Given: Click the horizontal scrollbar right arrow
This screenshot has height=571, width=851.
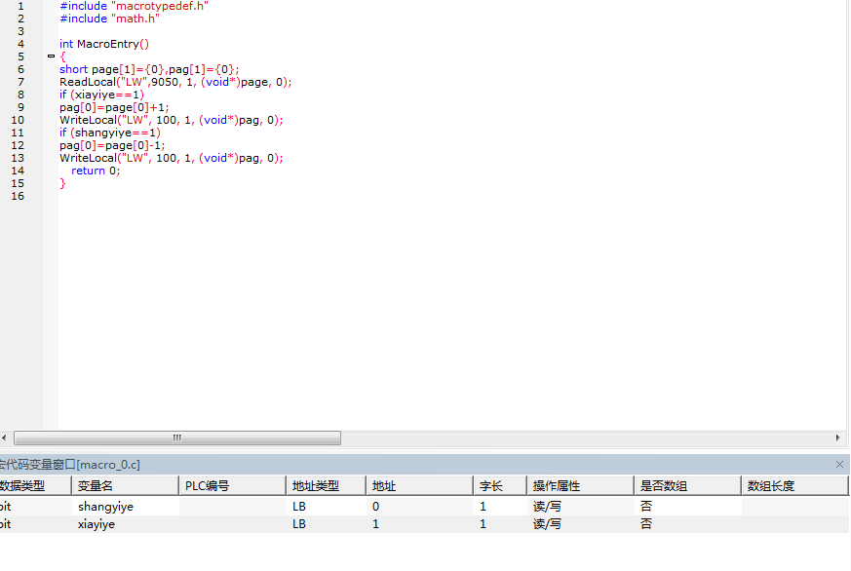Looking at the screenshot, I should [838, 438].
